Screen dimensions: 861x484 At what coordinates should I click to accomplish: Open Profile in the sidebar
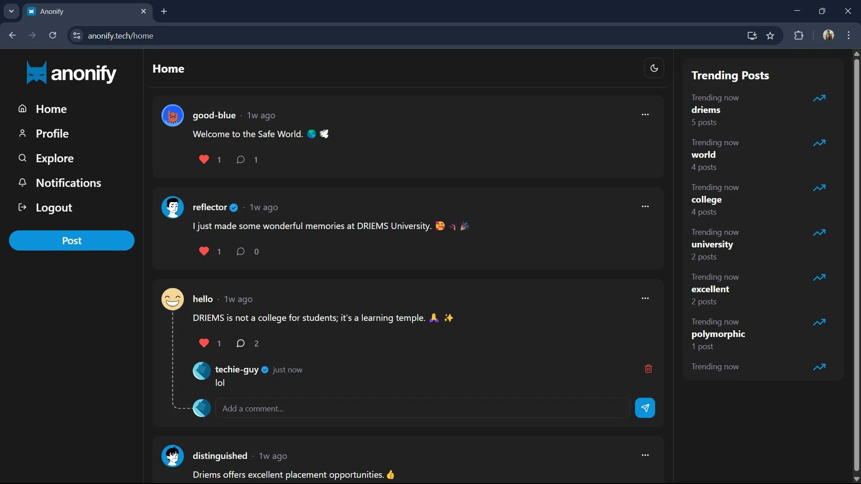(43, 134)
